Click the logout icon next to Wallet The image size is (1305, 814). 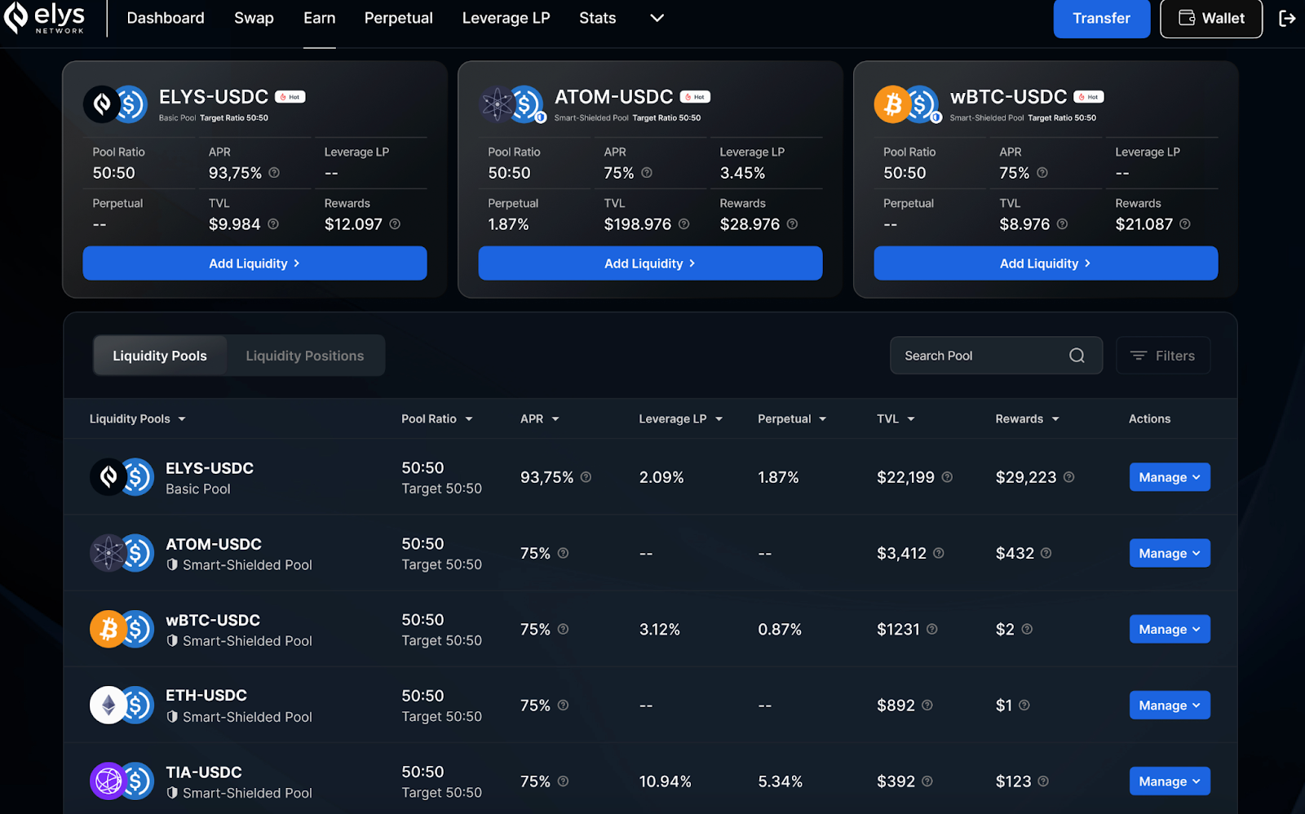coord(1287,18)
